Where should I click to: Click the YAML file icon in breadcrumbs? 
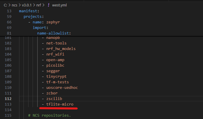click(48, 4)
